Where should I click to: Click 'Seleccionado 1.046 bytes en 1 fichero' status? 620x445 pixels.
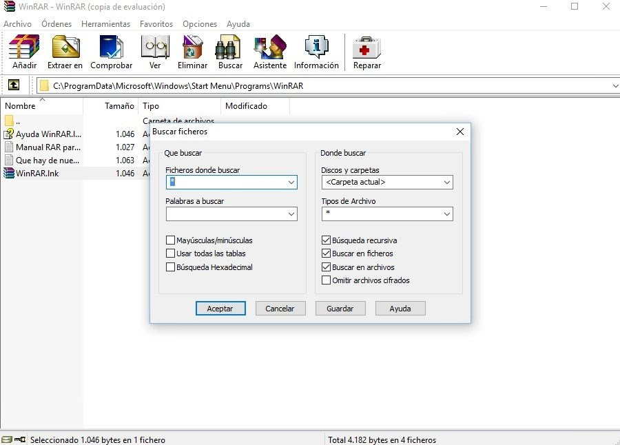[98, 440]
